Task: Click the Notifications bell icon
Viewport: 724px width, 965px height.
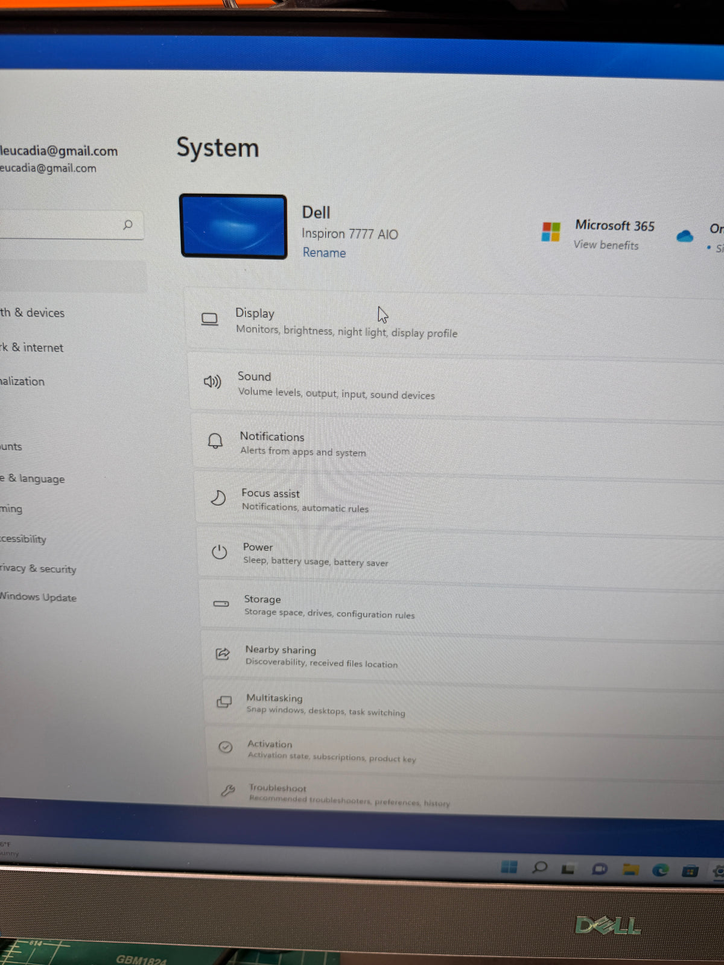Action: pyautogui.click(x=215, y=441)
